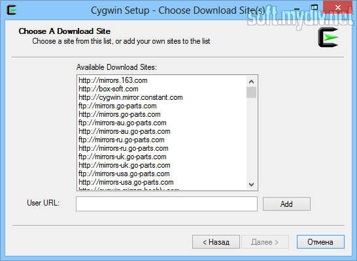Click the Add button

[286, 204]
